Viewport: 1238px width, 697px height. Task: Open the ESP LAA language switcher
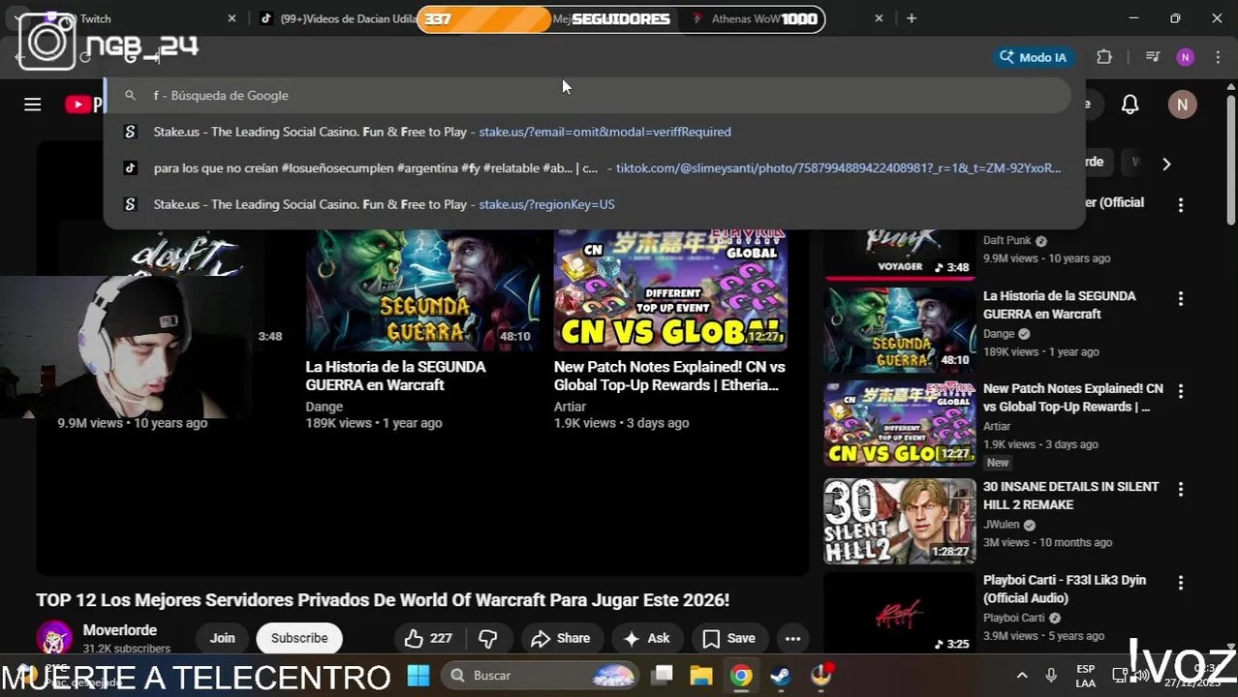[x=1086, y=676]
